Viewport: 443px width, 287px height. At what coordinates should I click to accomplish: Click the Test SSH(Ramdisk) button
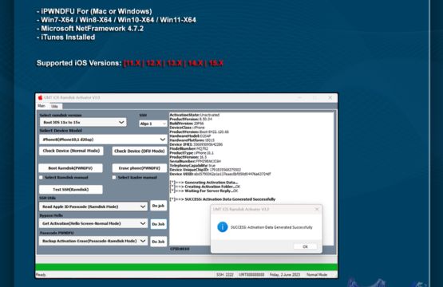pos(70,190)
